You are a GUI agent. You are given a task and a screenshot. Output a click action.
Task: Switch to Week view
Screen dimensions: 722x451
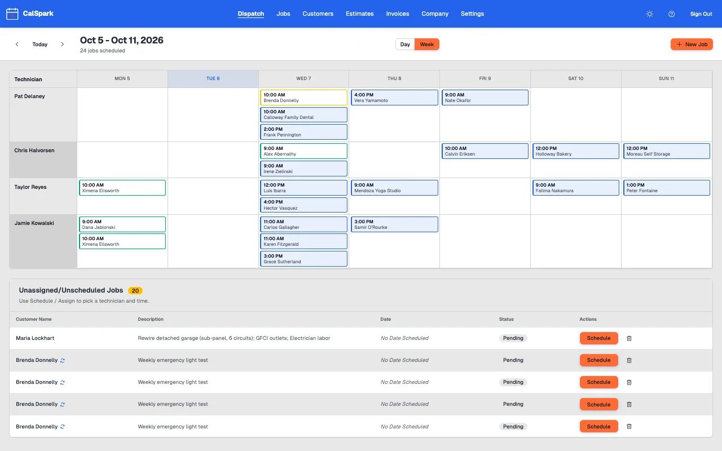(x=427, y=45)
